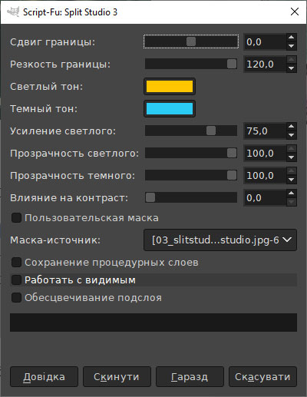Viewport: 307px width, 397px height.
Task: Increase Влияние на контраст with up arrow
Action: (x=291, y=194)
